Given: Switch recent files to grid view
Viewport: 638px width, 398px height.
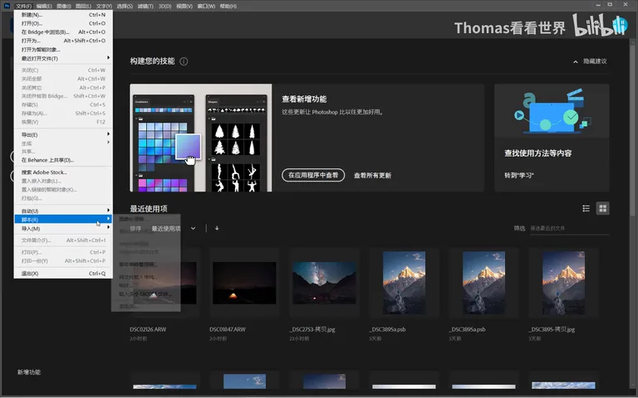Looking at the screenshot, I should point(602,208).
